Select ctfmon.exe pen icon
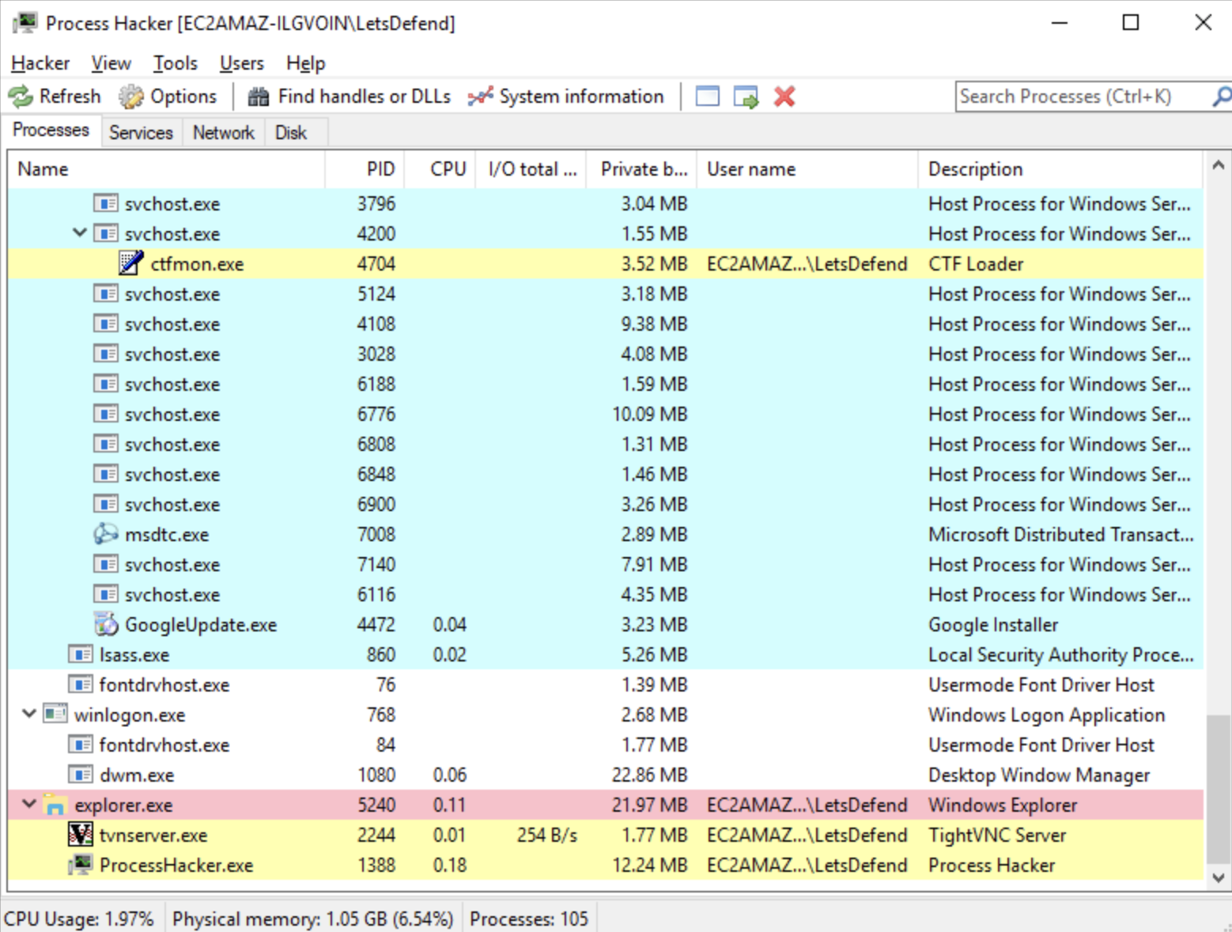 click(x=131, y=263)
